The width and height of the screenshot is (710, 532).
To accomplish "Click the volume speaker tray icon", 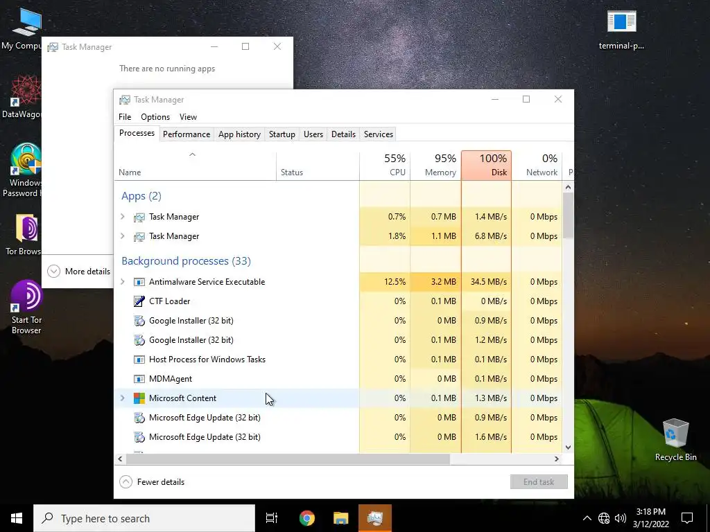I will click(621, 518).
